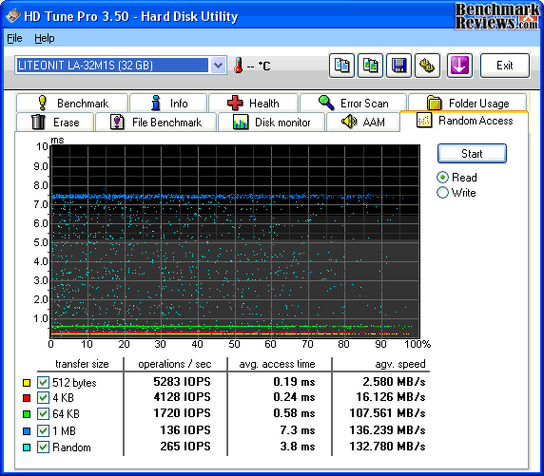Switch to the Erase tab
The height and width of the screenshot is (476, 544).
tap(55, 122)
